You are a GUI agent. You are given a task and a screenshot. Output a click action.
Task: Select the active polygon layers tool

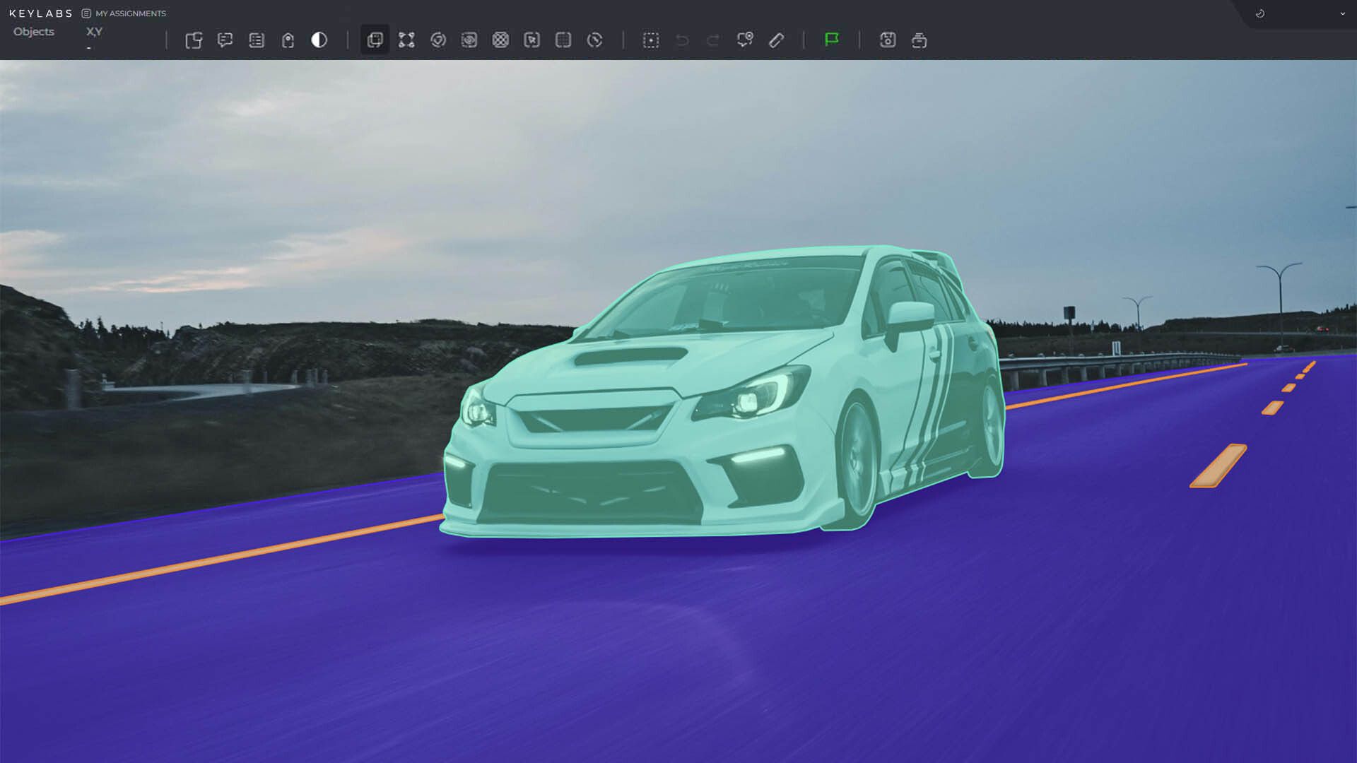[x=375, y=40]
